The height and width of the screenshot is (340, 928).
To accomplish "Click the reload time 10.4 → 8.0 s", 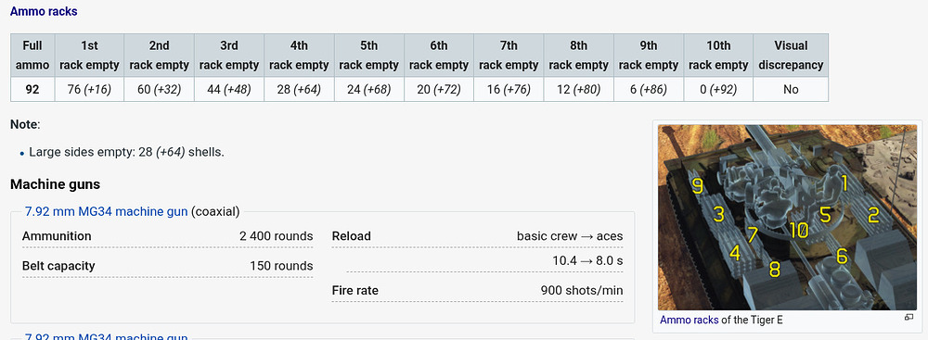I will (587, 260).
